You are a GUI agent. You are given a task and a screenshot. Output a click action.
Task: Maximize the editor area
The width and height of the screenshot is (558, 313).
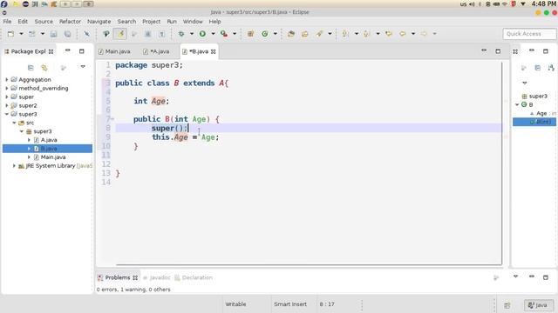[498, 51]
